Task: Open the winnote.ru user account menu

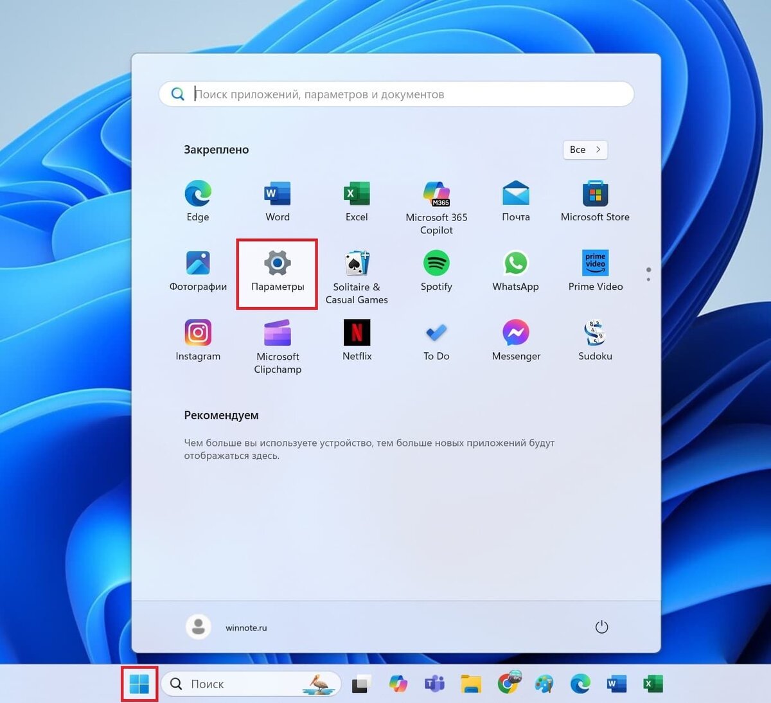Action: (227, 627)
